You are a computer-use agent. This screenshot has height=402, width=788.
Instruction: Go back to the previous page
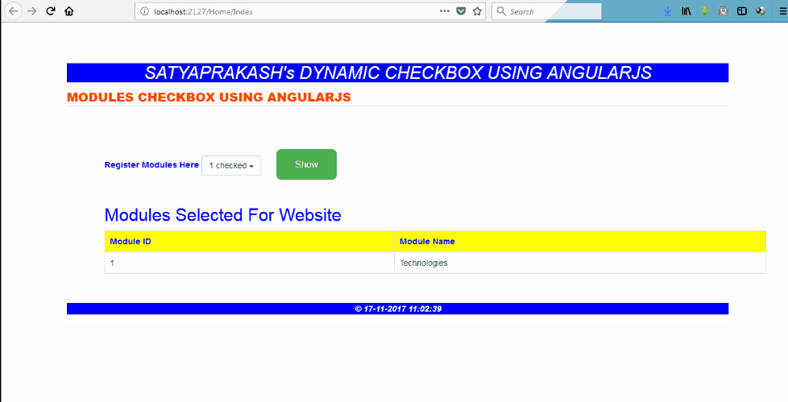[13, 11]
